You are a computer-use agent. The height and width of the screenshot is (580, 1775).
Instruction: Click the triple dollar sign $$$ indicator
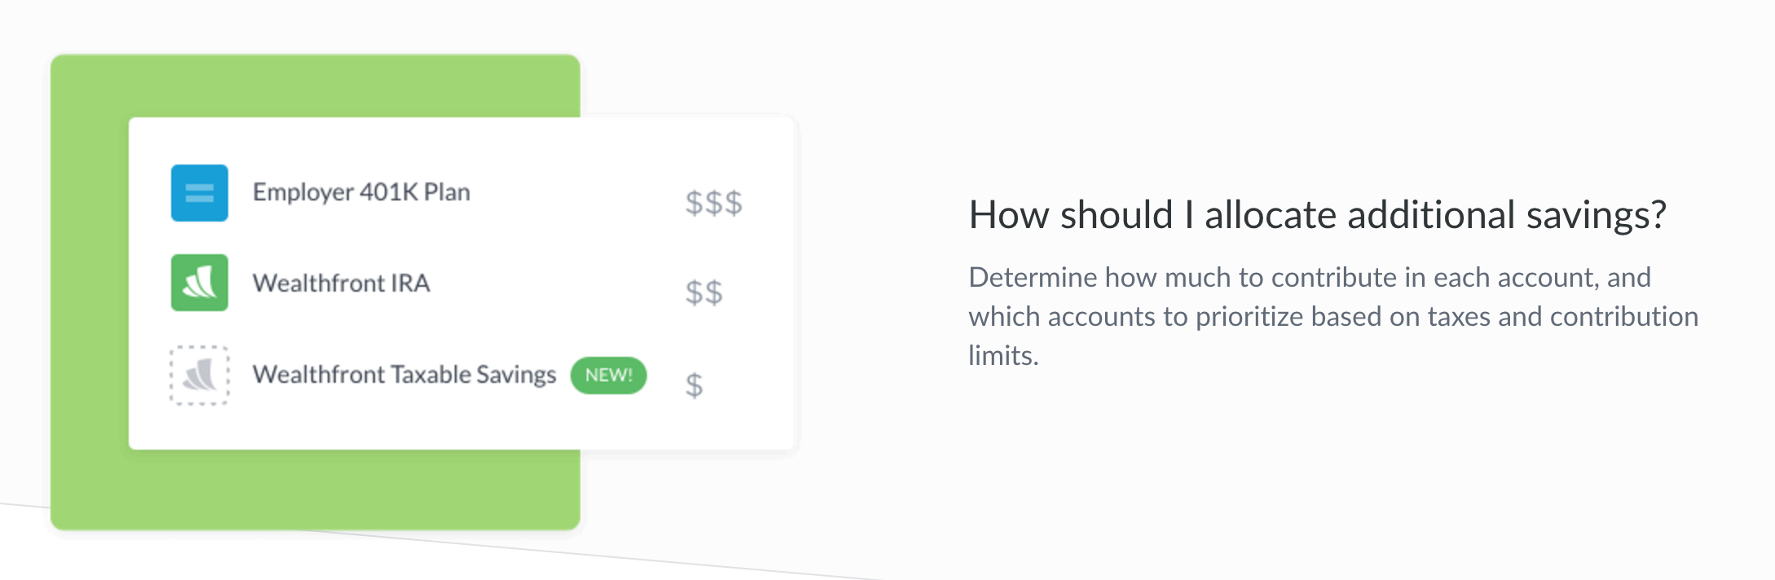[x=713, y=203]
